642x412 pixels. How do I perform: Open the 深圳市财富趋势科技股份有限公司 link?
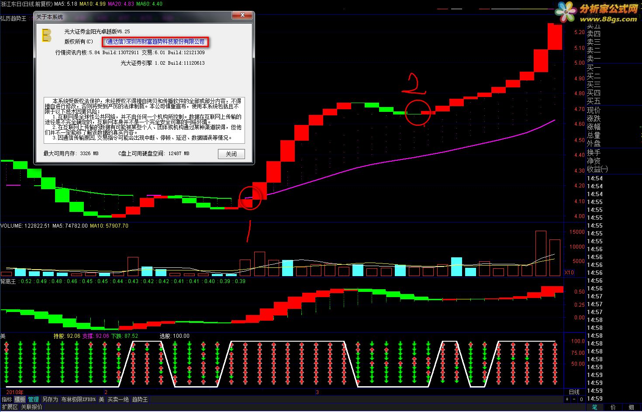click(x=156, y=42)
